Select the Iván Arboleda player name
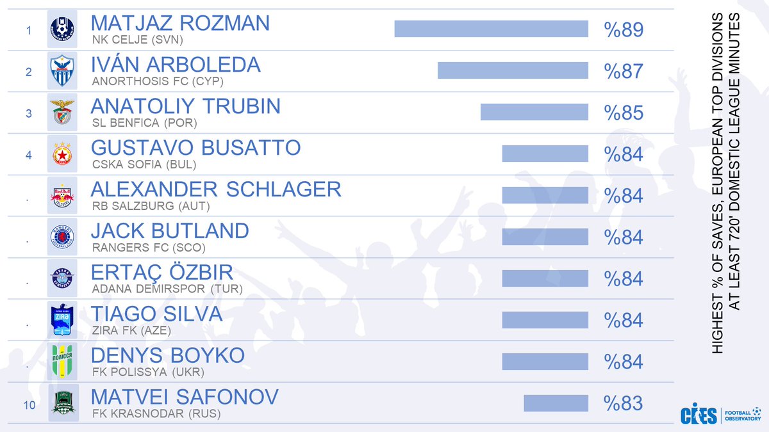The image size is (769, 432). click(x=176, y=65)
